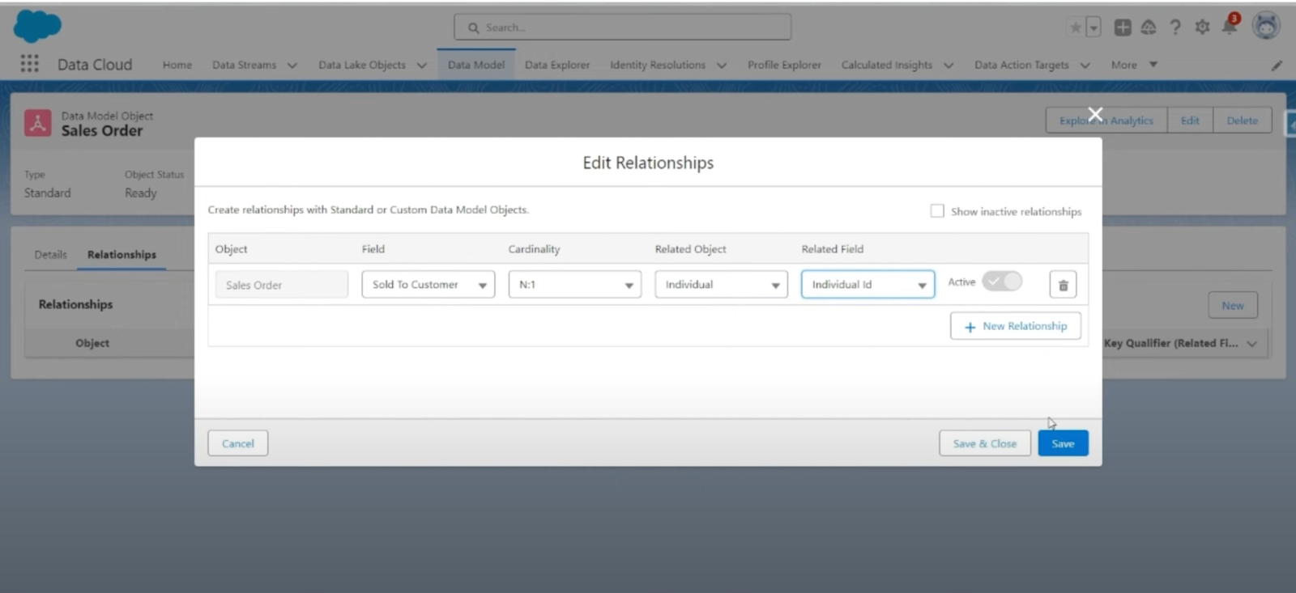Click Explore in Analytics button
The width and height of the screenshot is (1296, 593).
[1106, 121]
